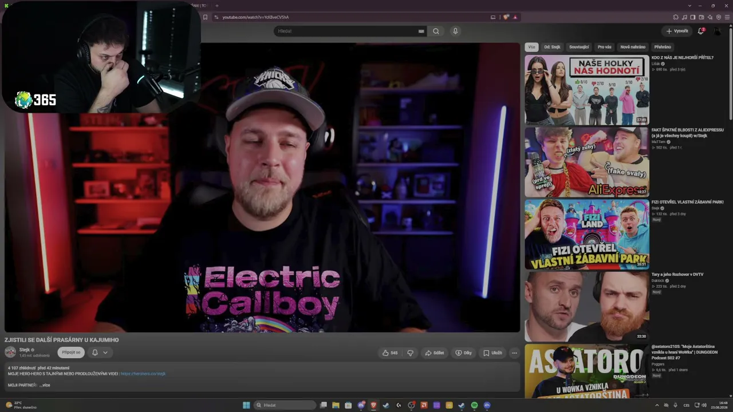Select the Související filter chip

579,47
